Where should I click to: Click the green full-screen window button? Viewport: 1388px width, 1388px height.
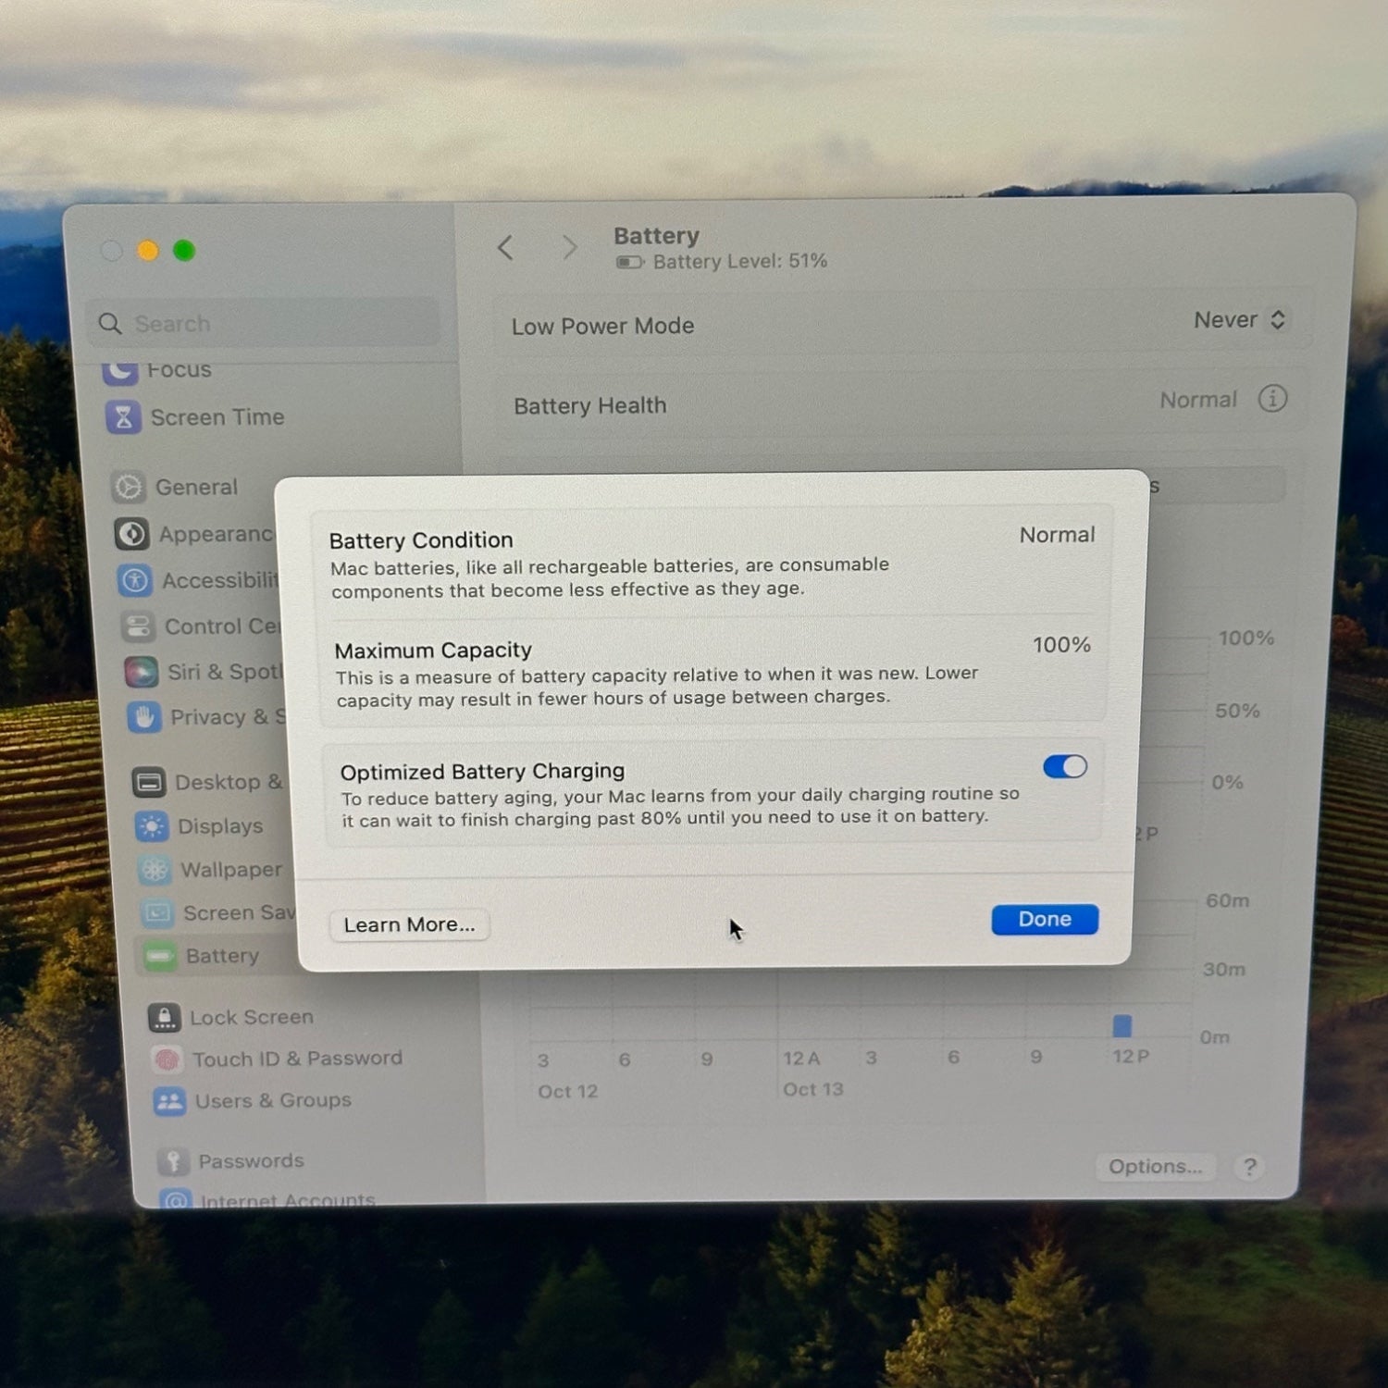tap(184, 251)
